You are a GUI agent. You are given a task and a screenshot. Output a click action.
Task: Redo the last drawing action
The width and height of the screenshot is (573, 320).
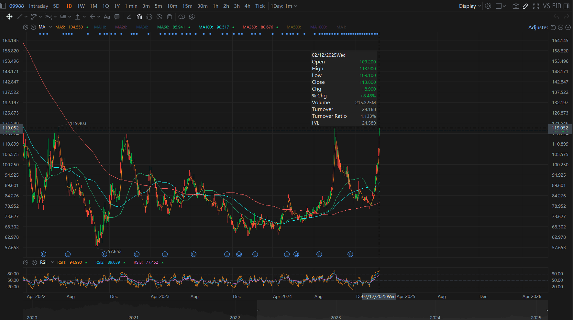[x=567, y=17]
